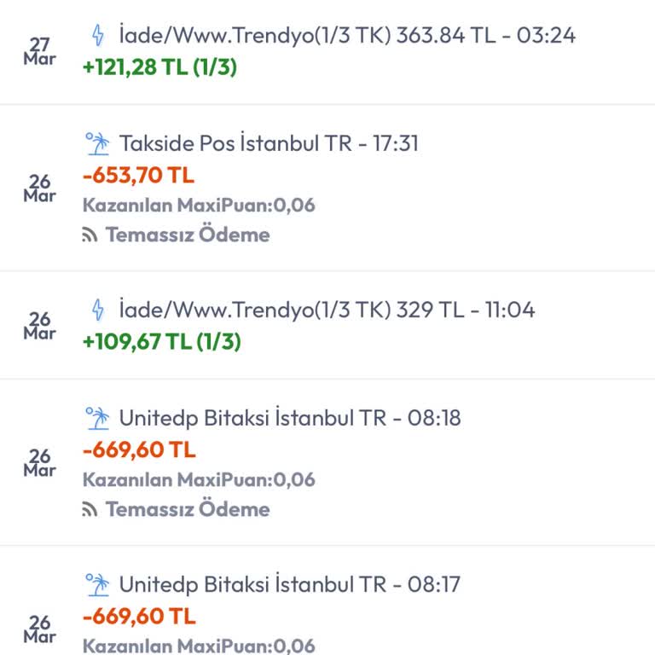Click the lightning icon beside the 363.84 TL refund
The width and height of the screenshot is (655, 655).
click(98, 35)
